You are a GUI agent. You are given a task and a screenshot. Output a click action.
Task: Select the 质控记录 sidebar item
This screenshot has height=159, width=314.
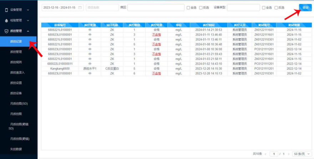18,41
